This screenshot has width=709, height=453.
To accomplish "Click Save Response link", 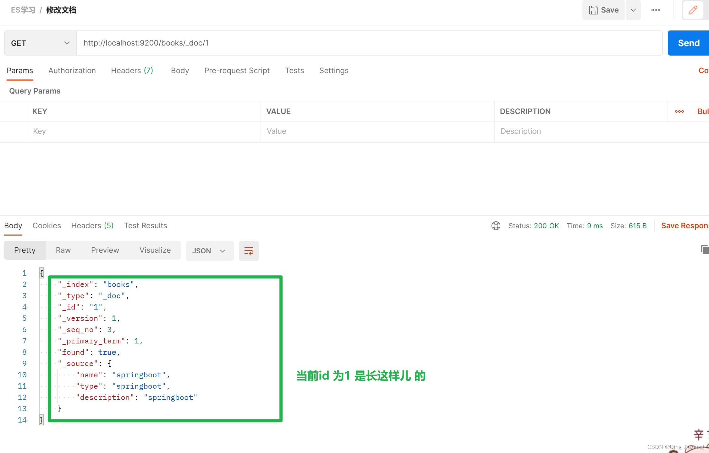I will 683,225.
